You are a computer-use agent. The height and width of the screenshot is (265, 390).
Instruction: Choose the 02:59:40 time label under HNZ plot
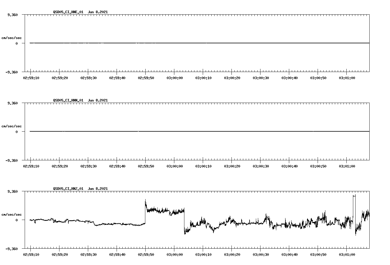pos(117,254)
